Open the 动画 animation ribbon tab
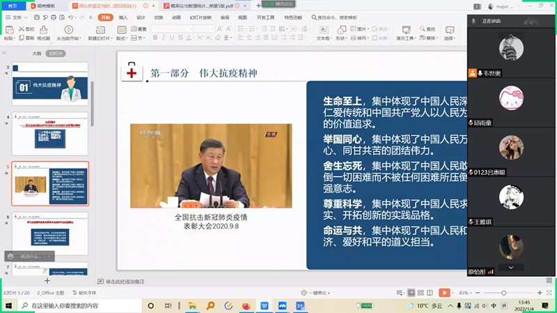This screenshot has height=313, width=557. pyautogui.click(x=176, y=17)
